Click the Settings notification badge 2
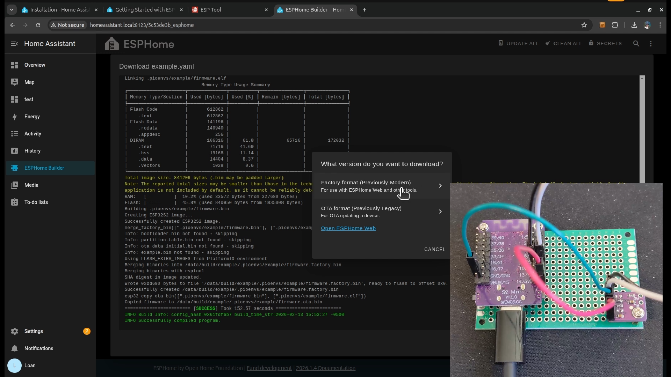This screenshot has width=671, height=377. point(87,331)
